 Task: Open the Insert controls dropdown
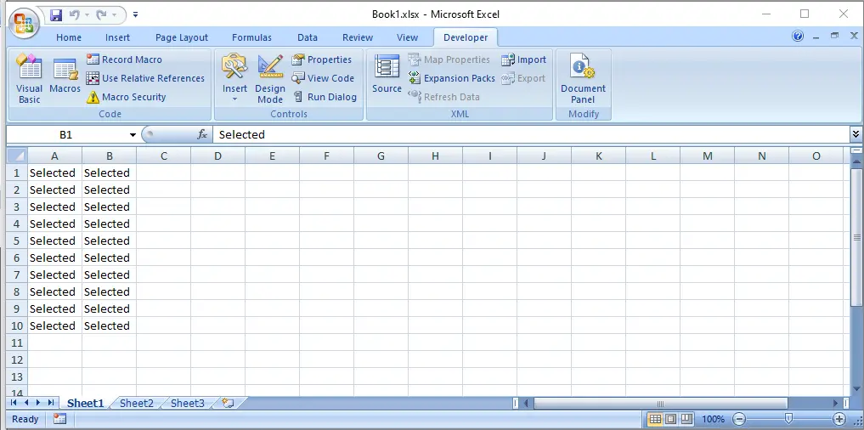point(234,78)
